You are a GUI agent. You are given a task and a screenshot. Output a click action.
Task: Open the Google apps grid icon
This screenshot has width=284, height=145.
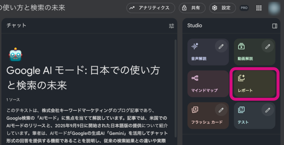tap(258, 8)
